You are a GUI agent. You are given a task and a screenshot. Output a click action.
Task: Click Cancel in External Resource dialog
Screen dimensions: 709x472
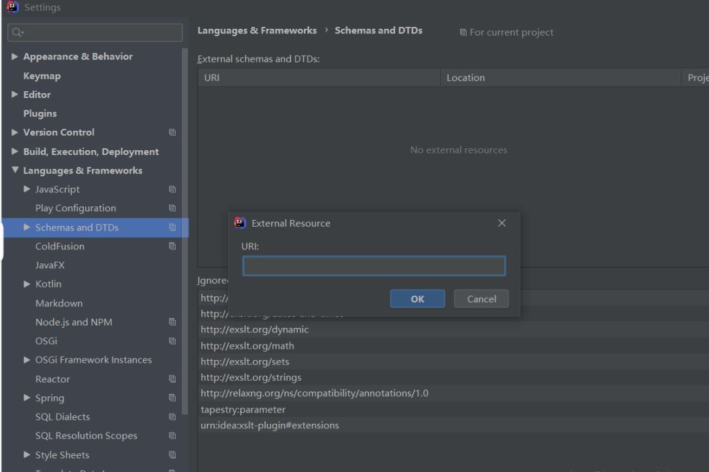pos(482,299)
